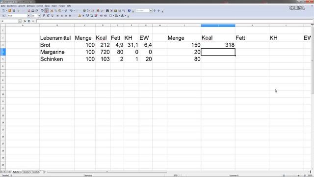Select the Format Paintbrush icon

point(66,10)
